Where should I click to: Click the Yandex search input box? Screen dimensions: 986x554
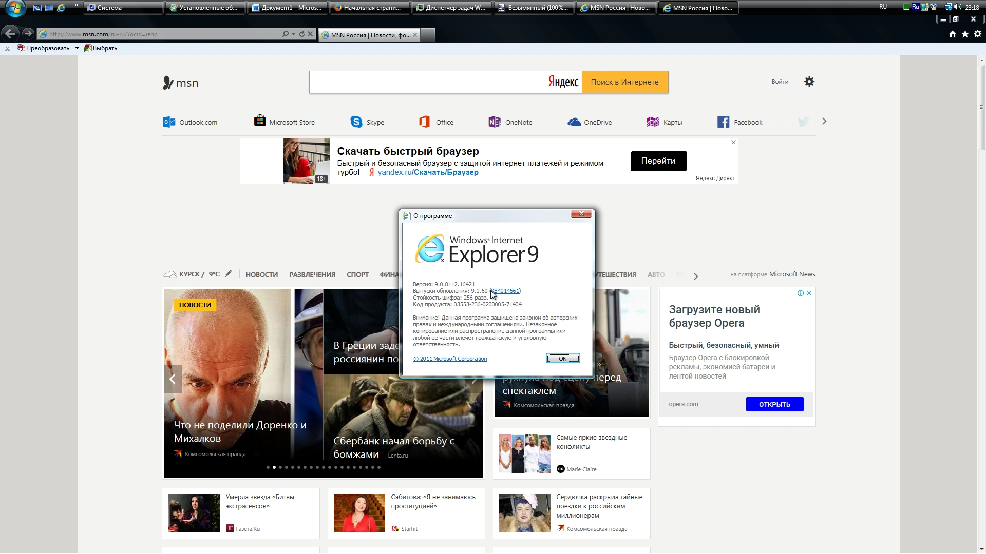(429, 82)
